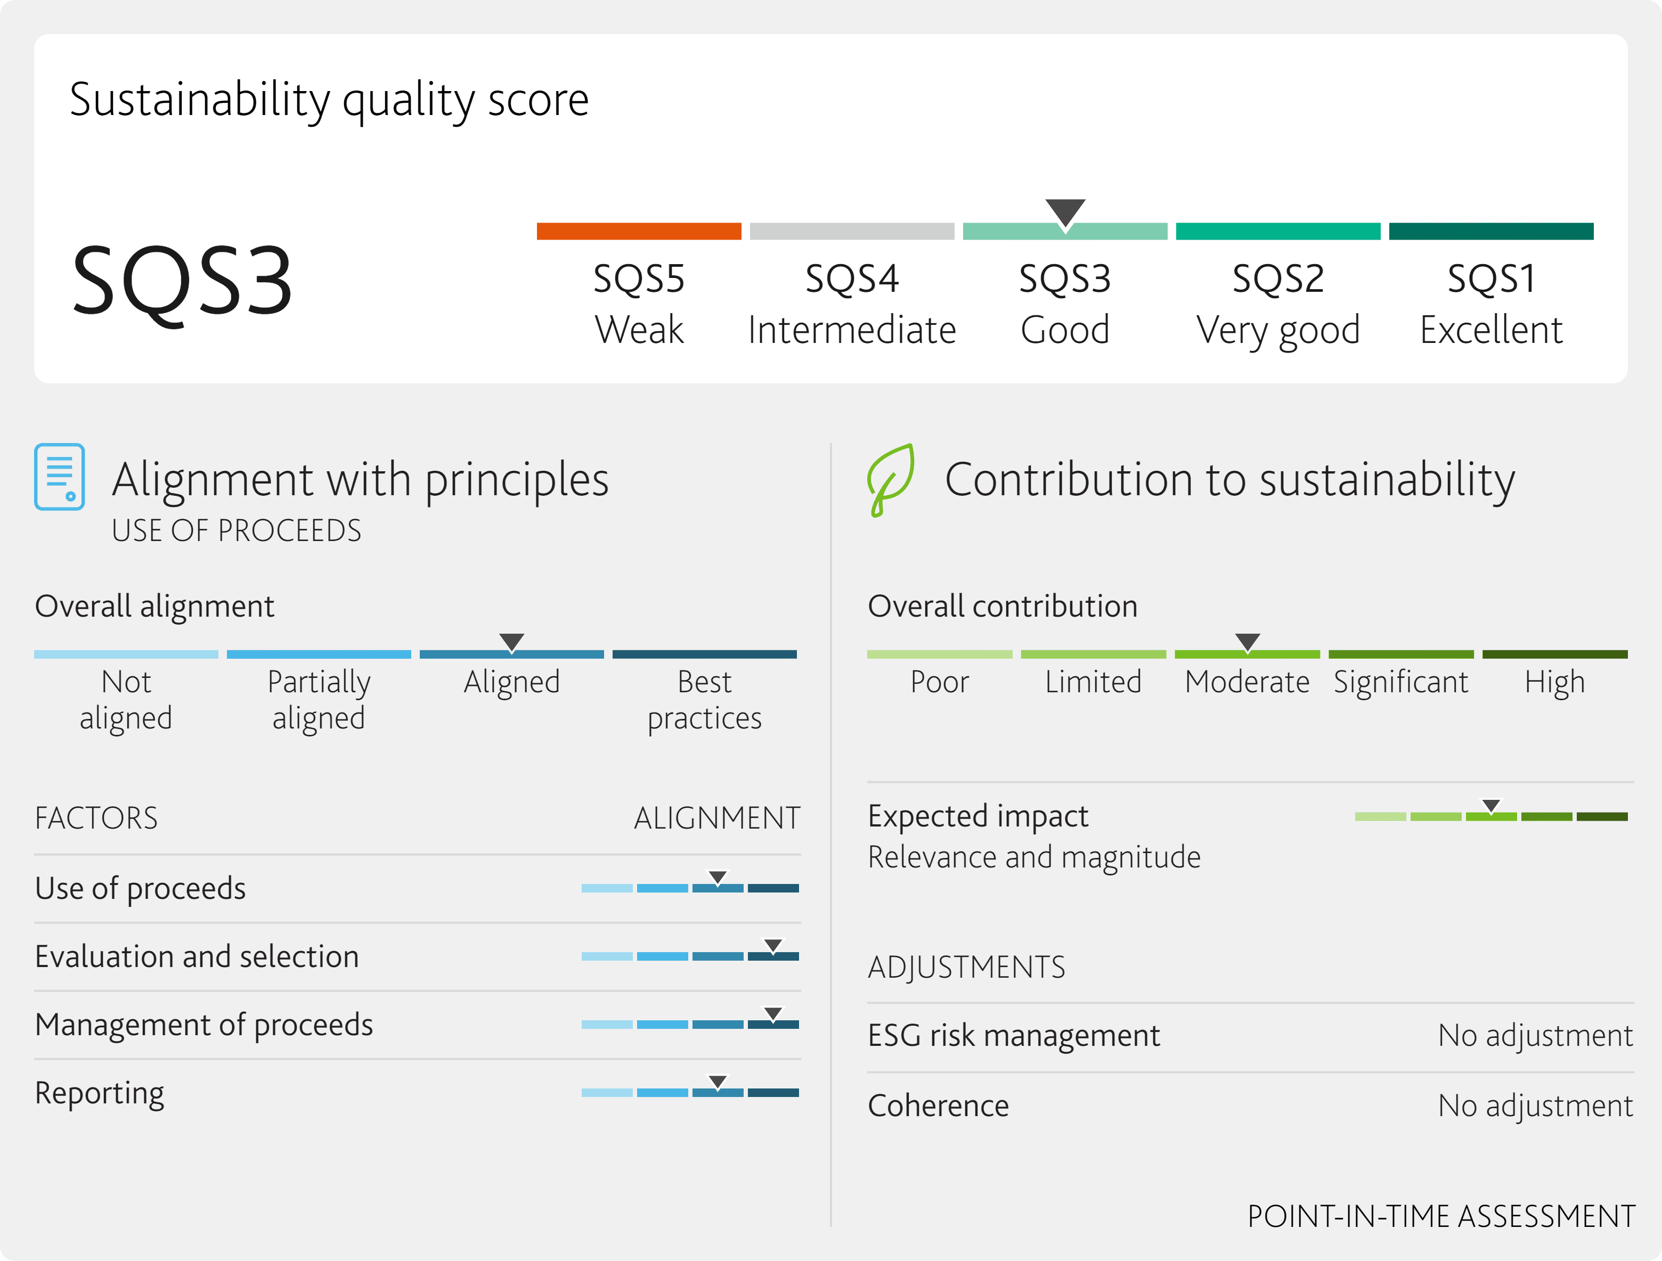Click the SQS3 score marker triangle
This screenshot has width=1662, height=1261.
[x=1065, y=214]
